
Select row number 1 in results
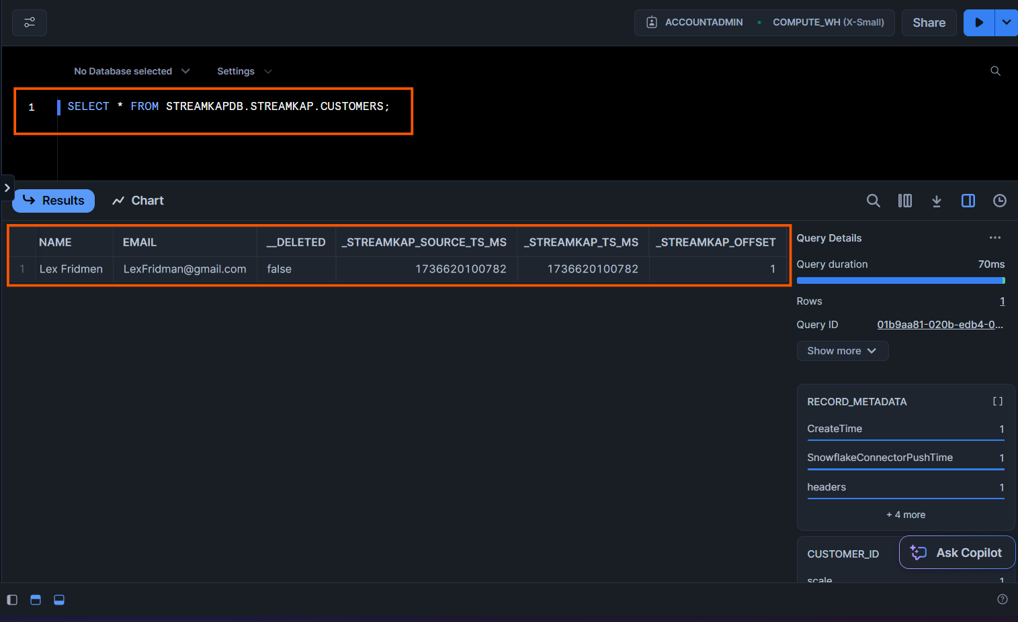(x=22, y=269)
